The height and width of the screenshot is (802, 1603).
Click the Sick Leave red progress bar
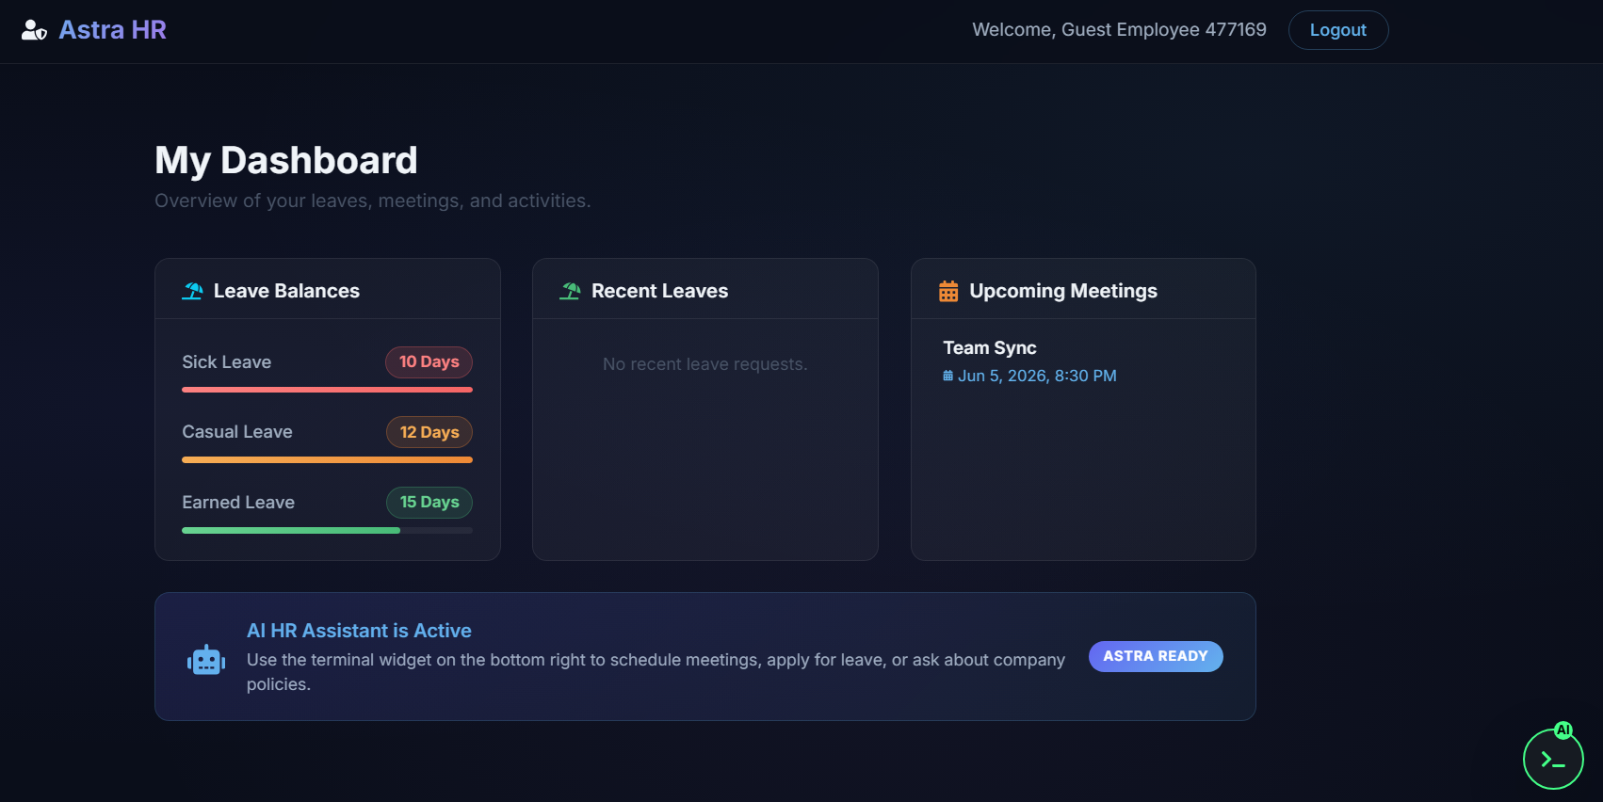[x=327, y=390]
